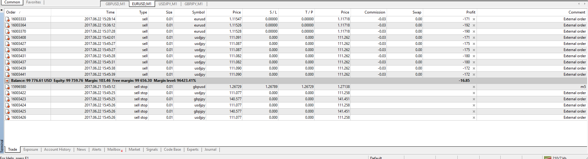Click the order icon next to ticket 16003364
This screenshot has width=588, height=159.
[x=7, y=25]
